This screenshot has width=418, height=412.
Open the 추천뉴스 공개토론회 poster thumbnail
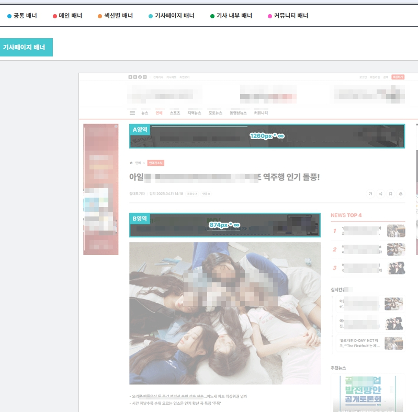[x=368, y=393]
